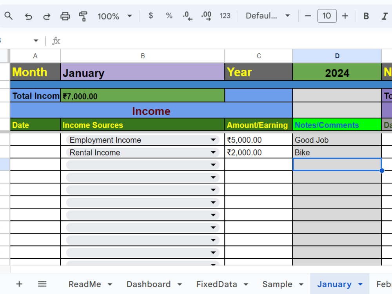Open the Employment Income cell dropdown
392x294 pixels.
pos(214,140)
